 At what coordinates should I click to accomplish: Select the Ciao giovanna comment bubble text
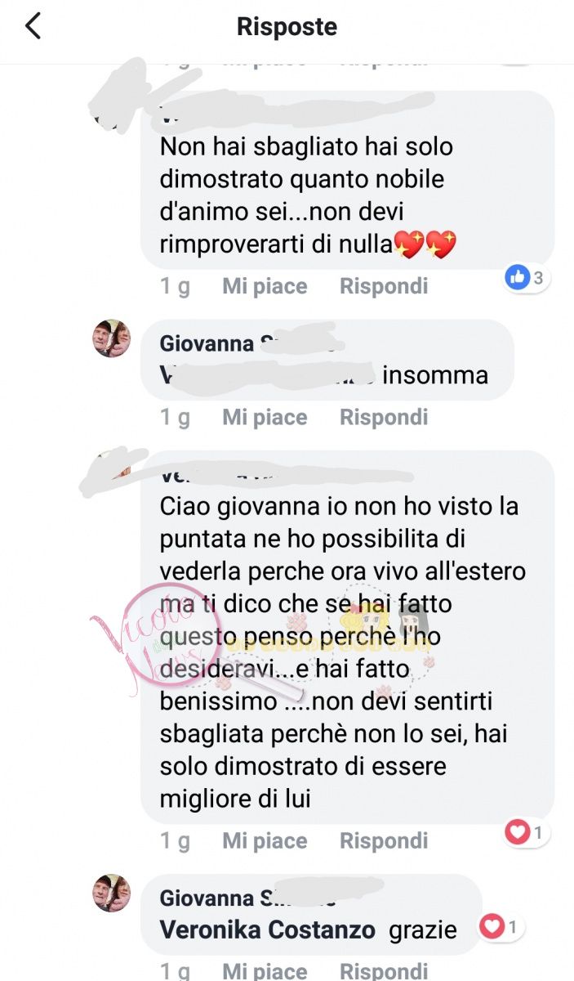(x=341, y=652)
